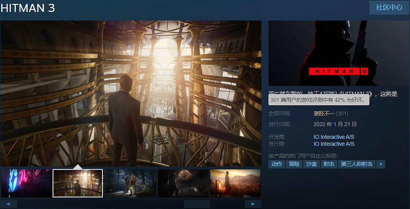This screenshot has height=209, width=410.
Task: Click the HITMAN III capsule header image
Action: (x=338, y=53)
